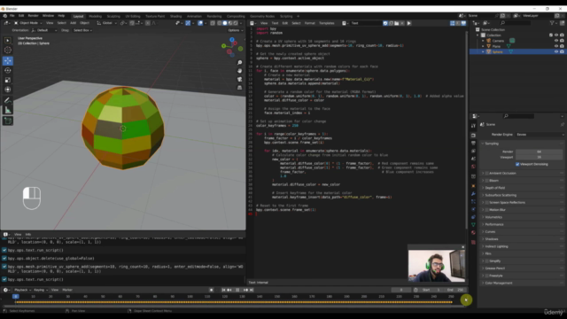This screenshot has height=319, width=567.
Task: Activate the Select Box tool in toolbar
Action: pos(8,41)
